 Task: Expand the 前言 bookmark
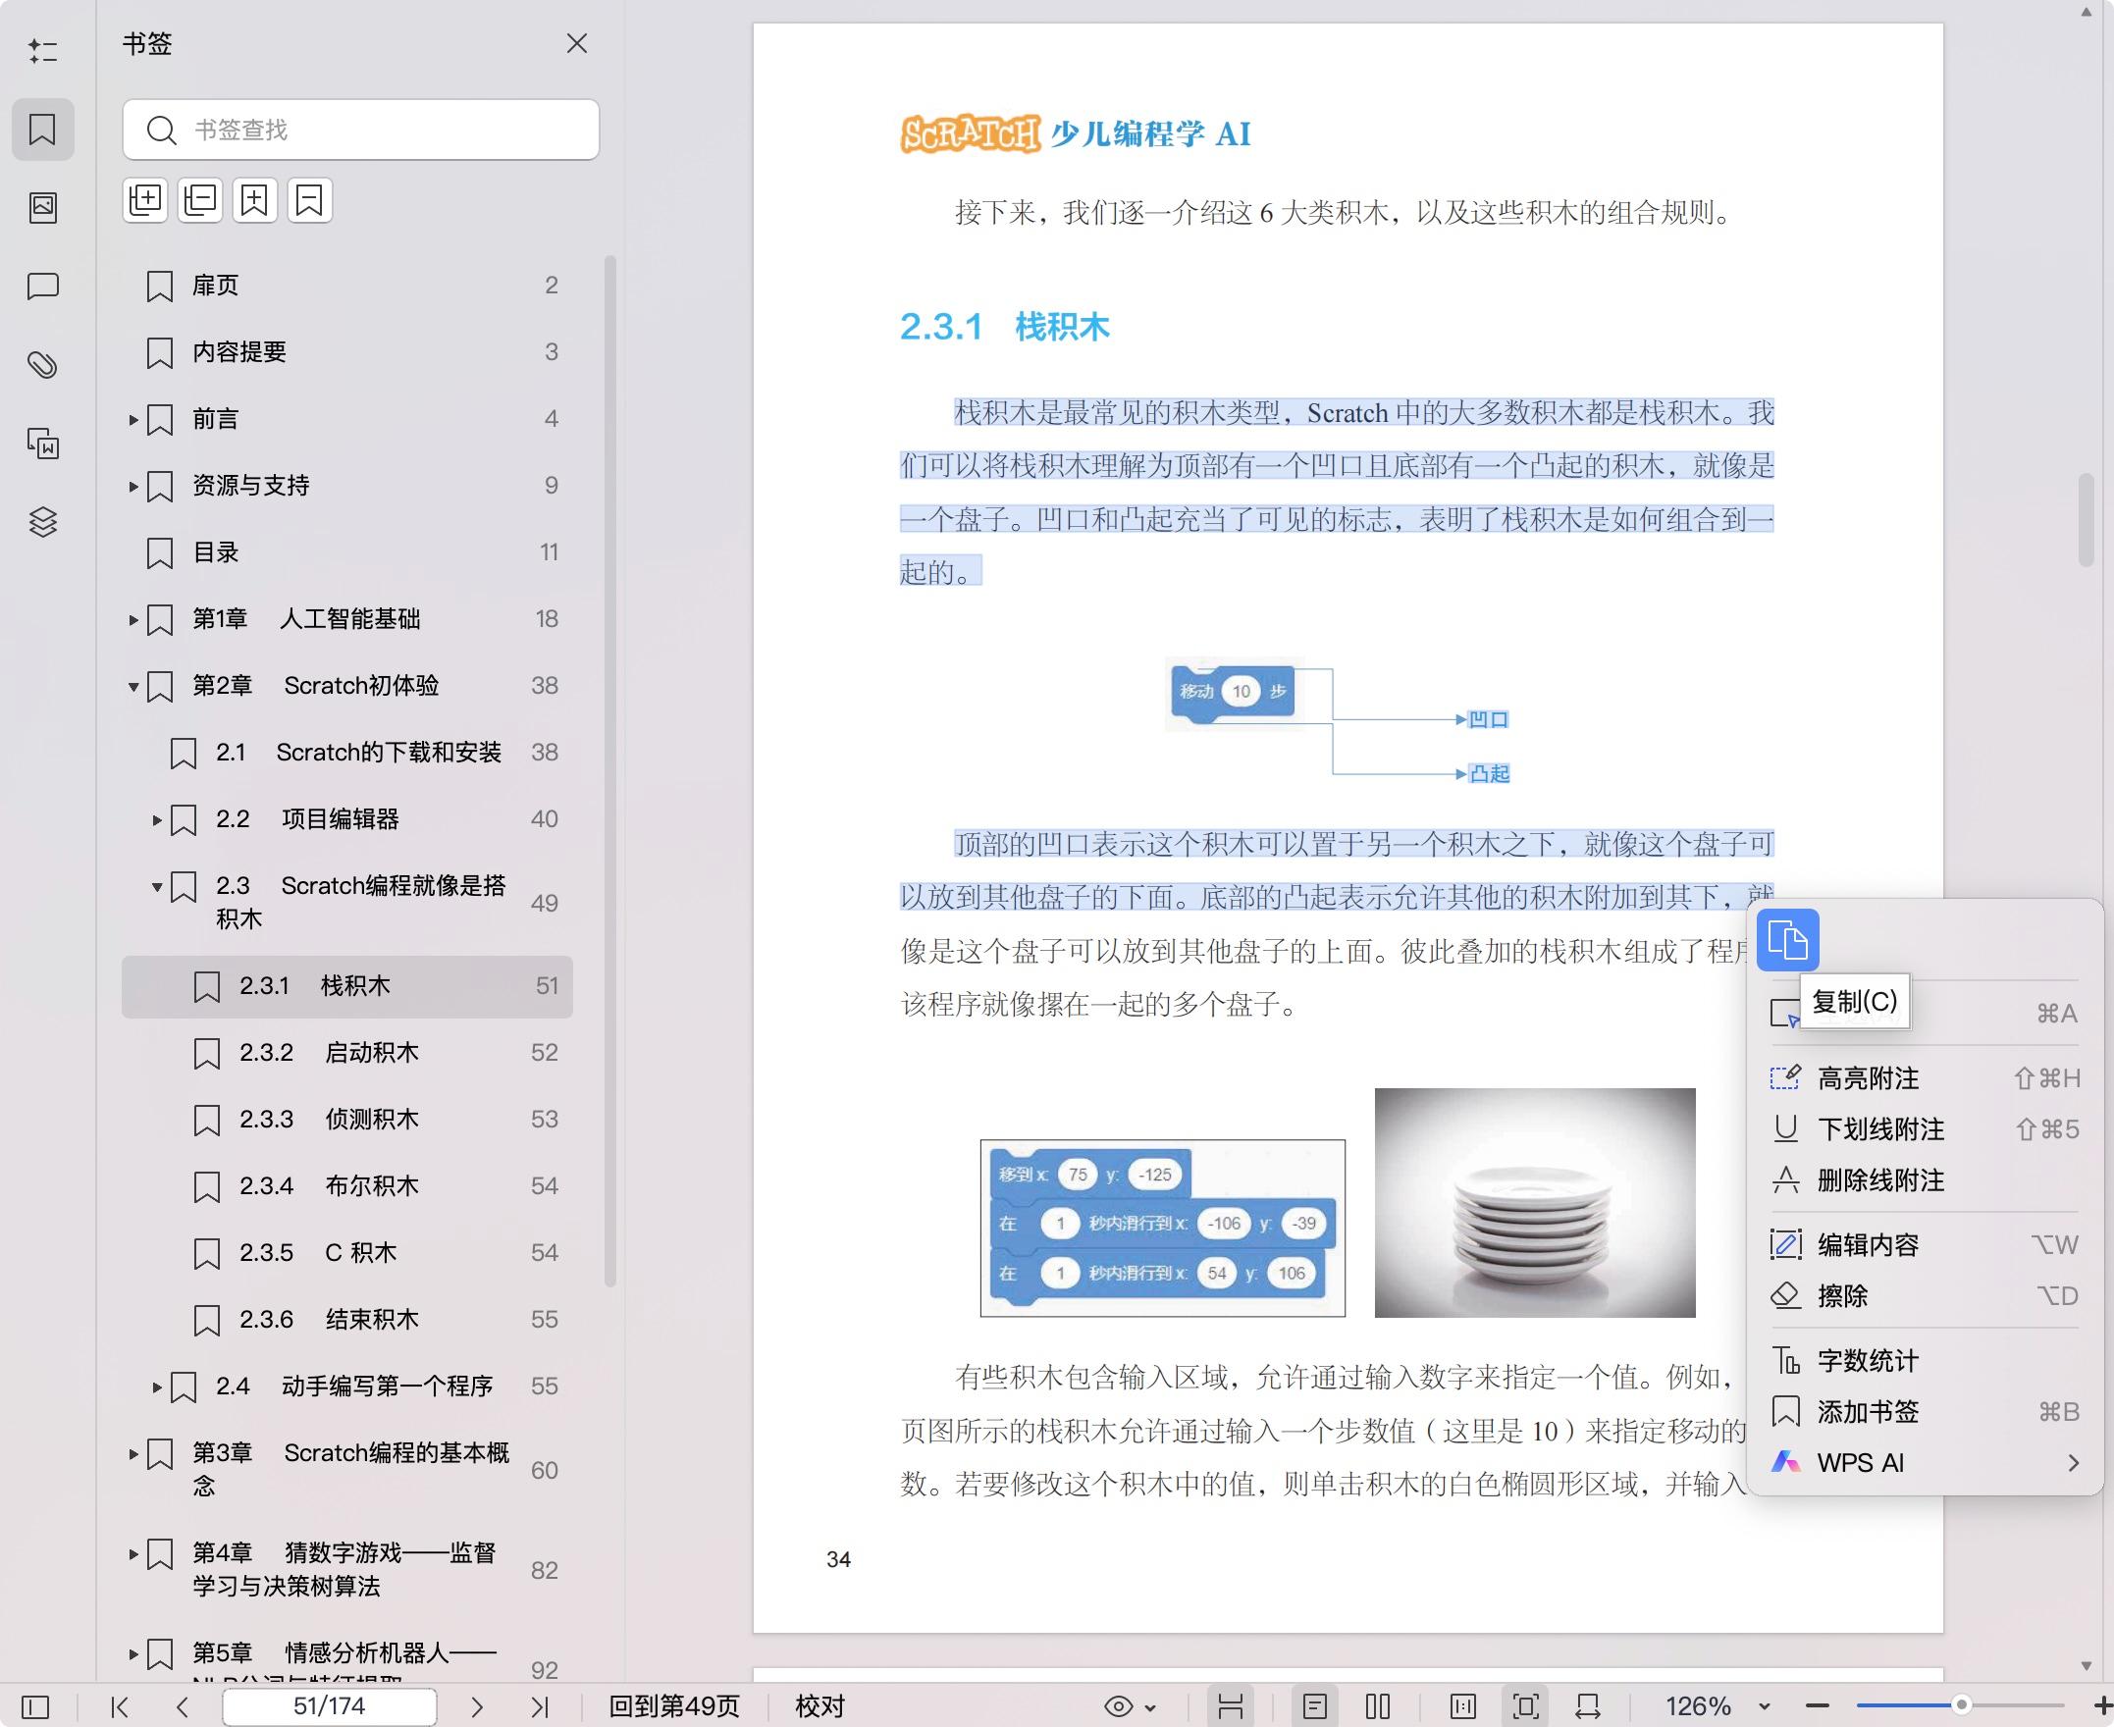click(x=133, y=420)
